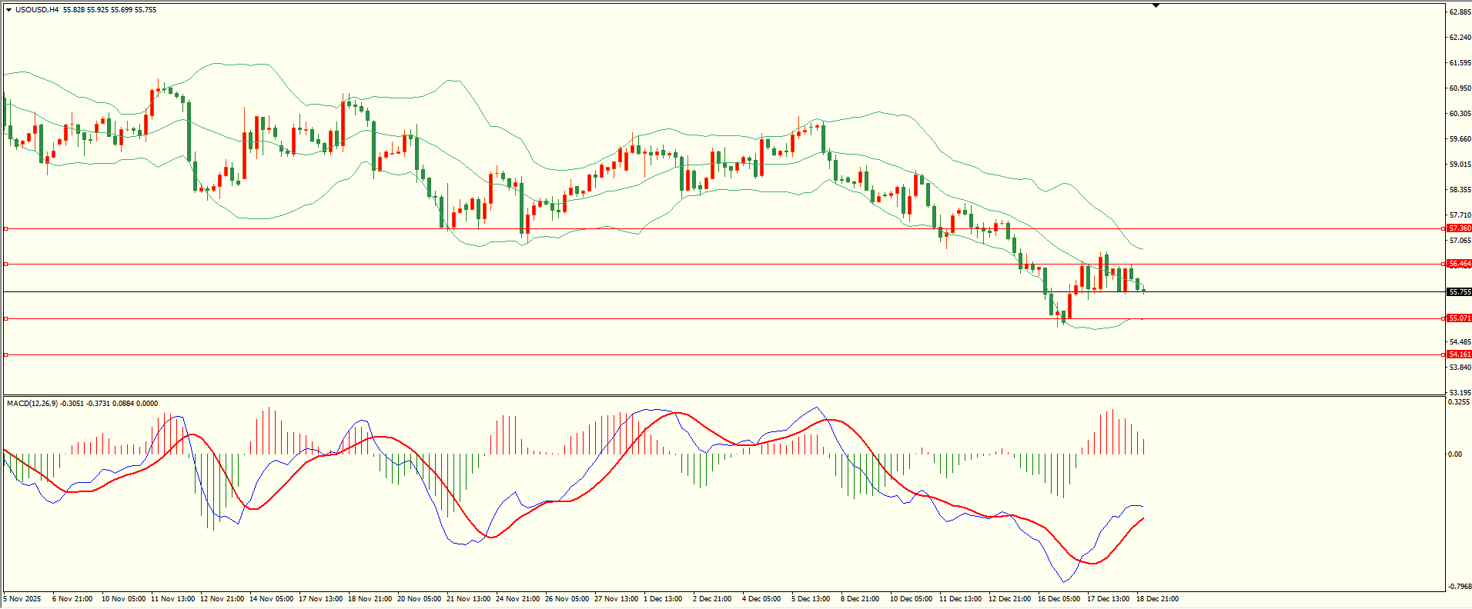Viewport: 1472px width, 609px height.
Task: Click the 54.161 red price tag
Action: click(x=1459, y=354)
